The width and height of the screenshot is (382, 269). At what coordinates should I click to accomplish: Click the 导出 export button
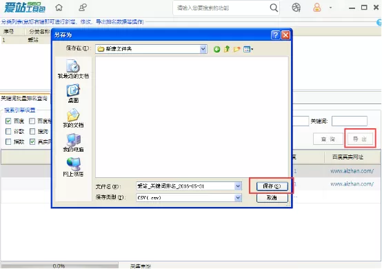tap(360, 139)
